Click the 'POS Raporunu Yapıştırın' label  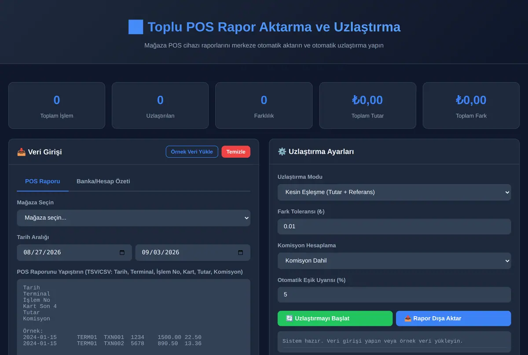130,272
